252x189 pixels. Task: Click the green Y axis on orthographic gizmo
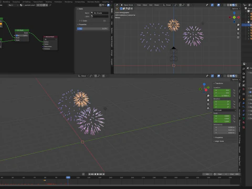pos(234,17)
